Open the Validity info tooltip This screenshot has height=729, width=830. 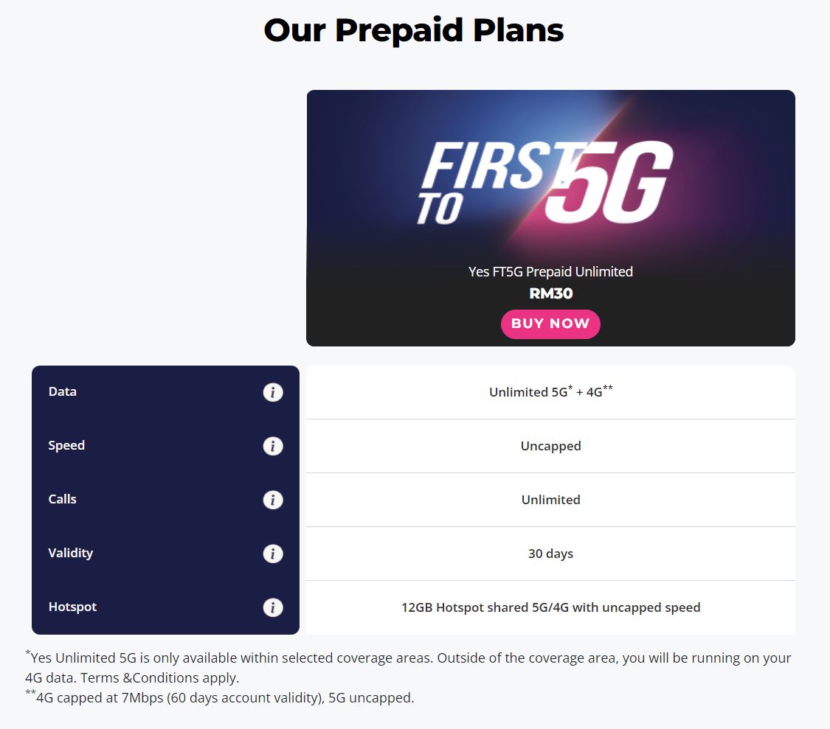click(273, 554)
